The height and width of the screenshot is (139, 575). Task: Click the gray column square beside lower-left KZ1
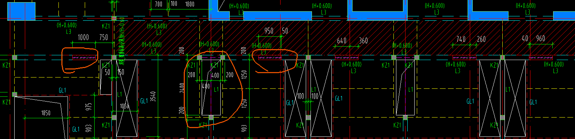tap(15, 94)
